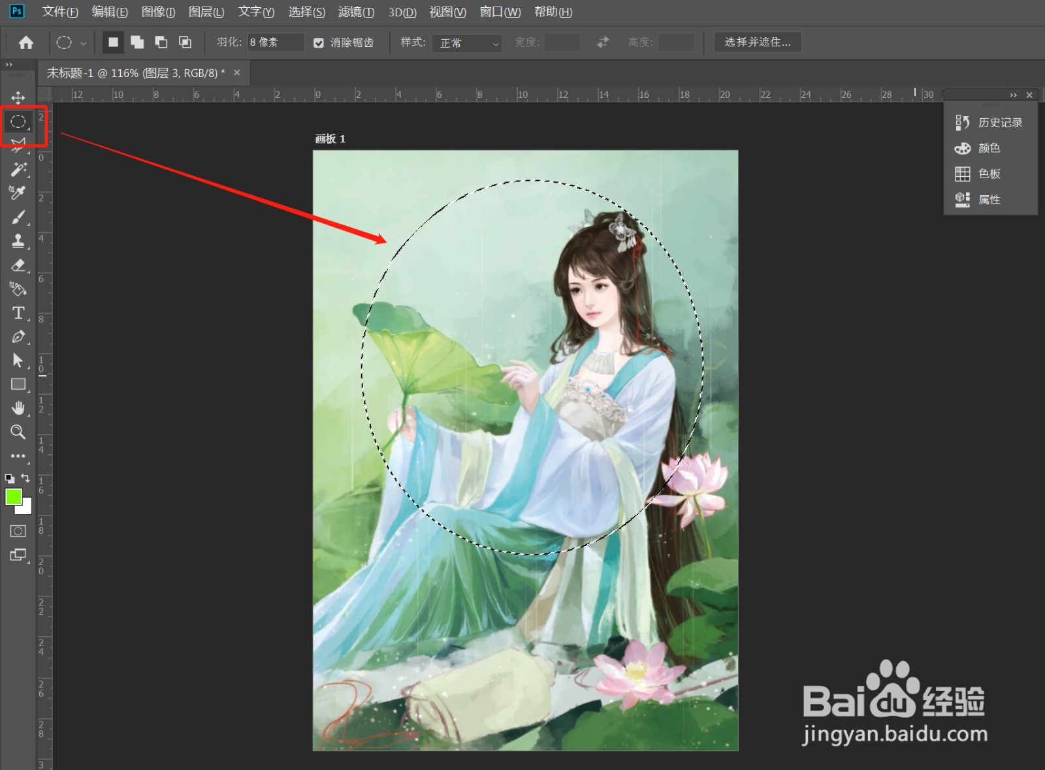The image size is (1045, 770).
Task: Close the collapsed panel dock
Action: coord(1029,95)
